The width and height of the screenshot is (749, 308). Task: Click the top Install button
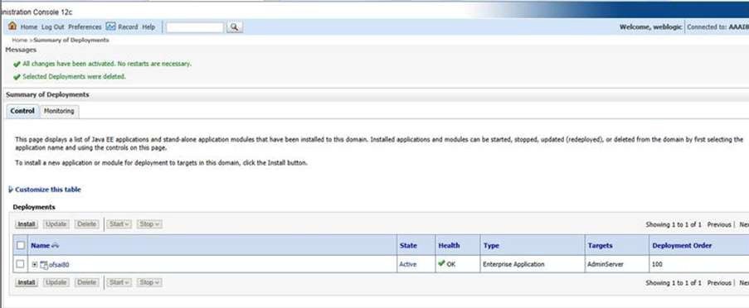27,224
